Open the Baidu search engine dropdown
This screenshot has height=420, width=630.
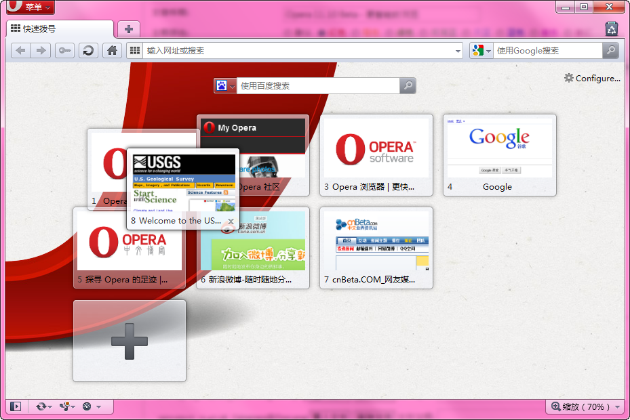coord(225,85)
